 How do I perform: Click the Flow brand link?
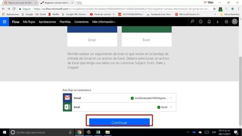coord(16,22)
